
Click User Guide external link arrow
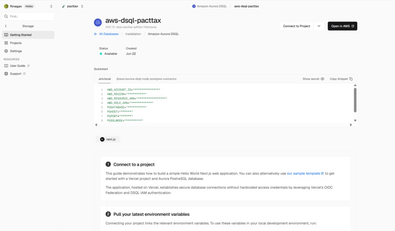tap(28, 66)
